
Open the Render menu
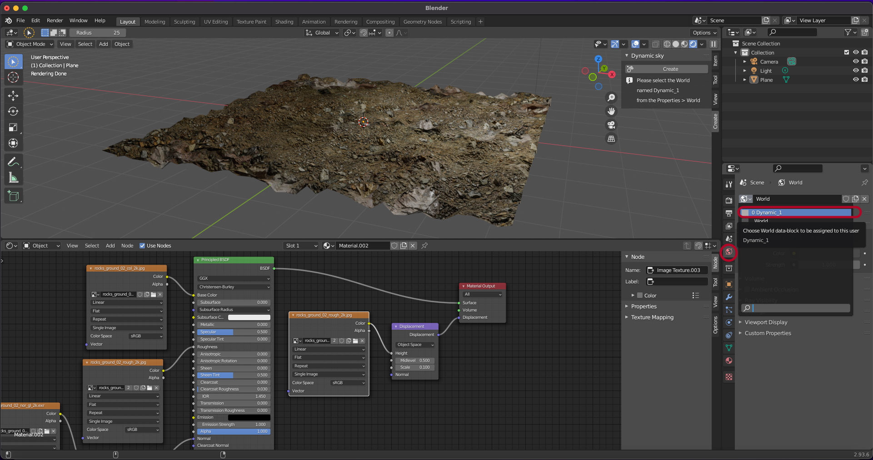coord(55,20)
